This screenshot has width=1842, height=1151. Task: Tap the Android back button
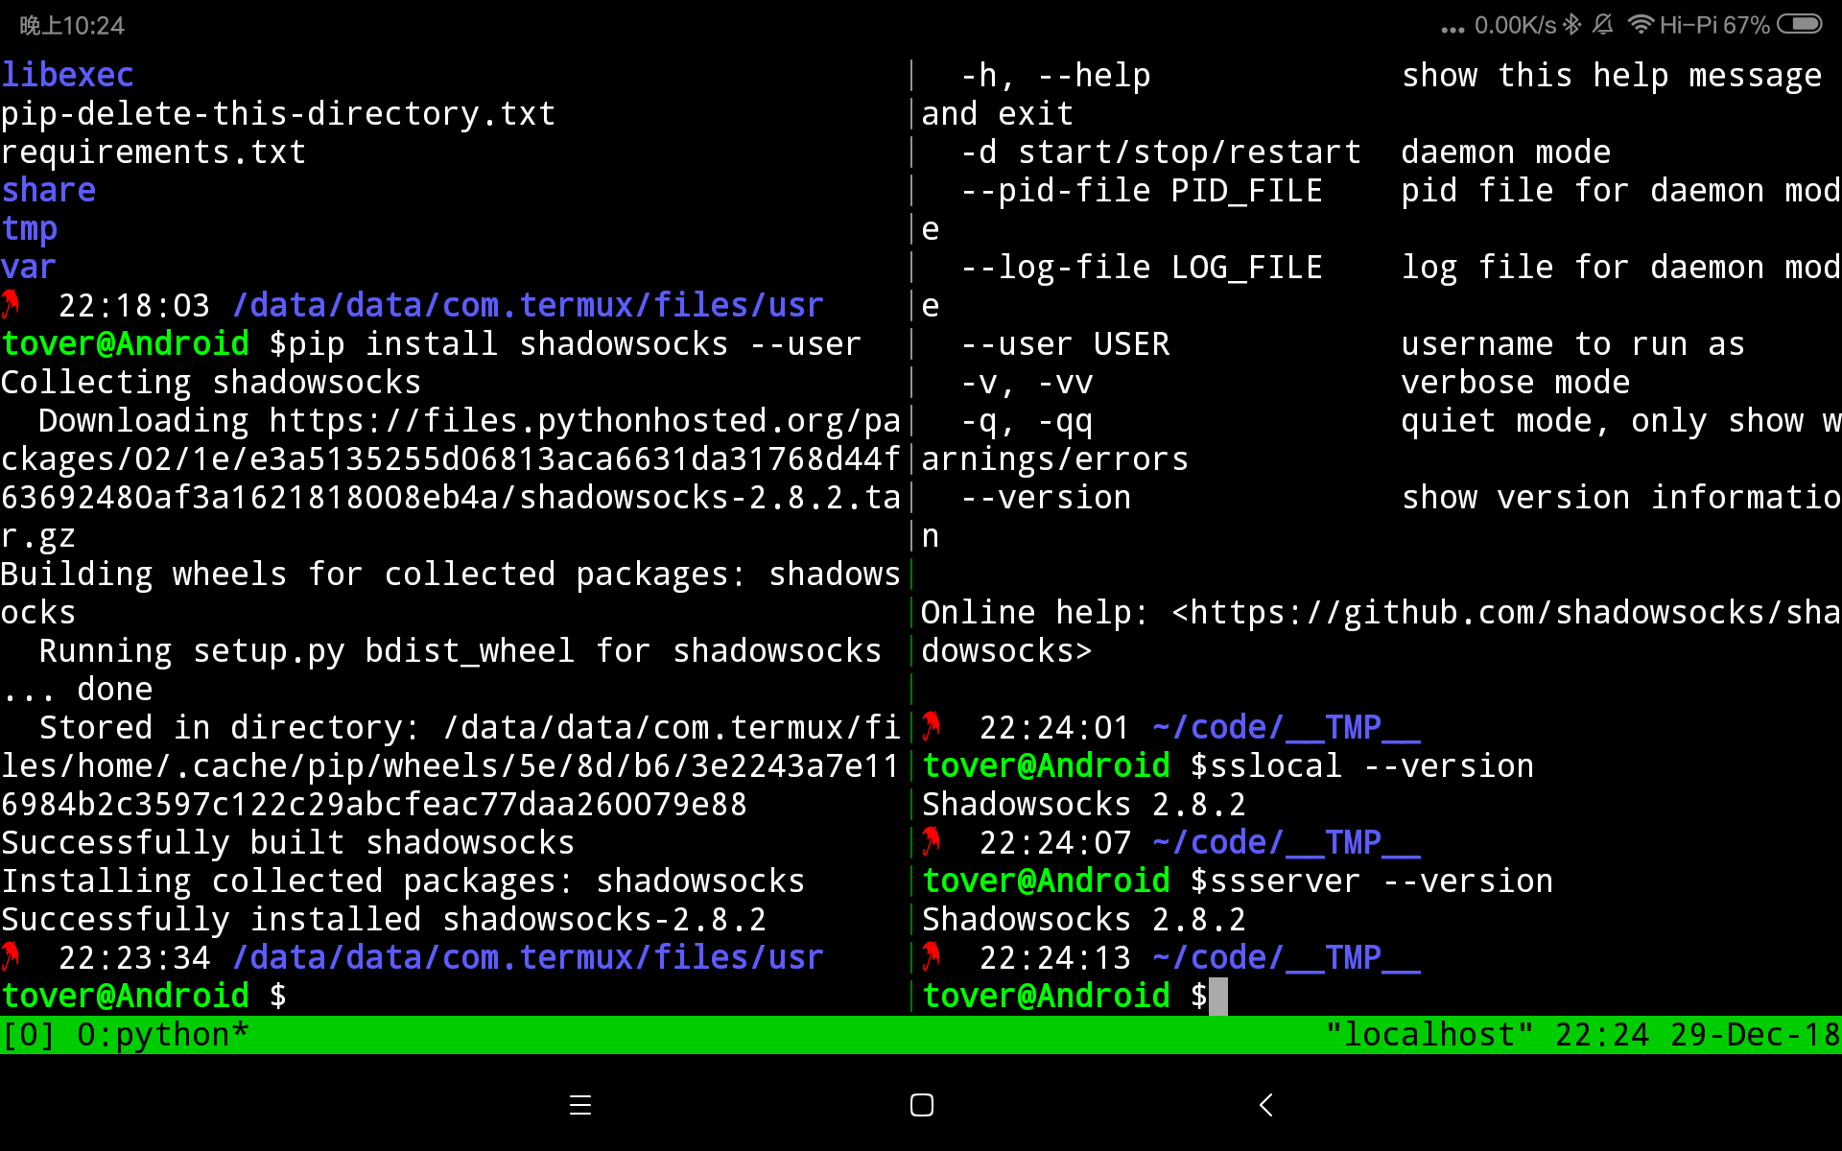coord(1265,1105)
